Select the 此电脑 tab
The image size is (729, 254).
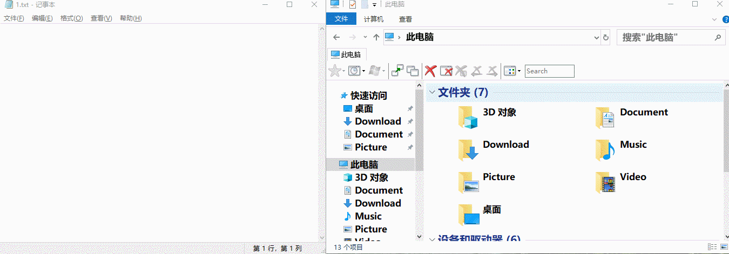tap(346, 54)
